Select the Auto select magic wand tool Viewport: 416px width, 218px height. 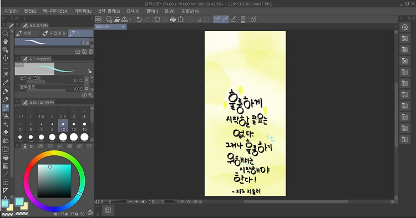tap(6, 74)
